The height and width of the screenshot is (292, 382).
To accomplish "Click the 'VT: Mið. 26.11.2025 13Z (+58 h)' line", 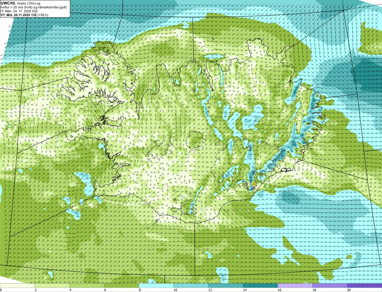I will pyautogui.click(x=24, y=15).
